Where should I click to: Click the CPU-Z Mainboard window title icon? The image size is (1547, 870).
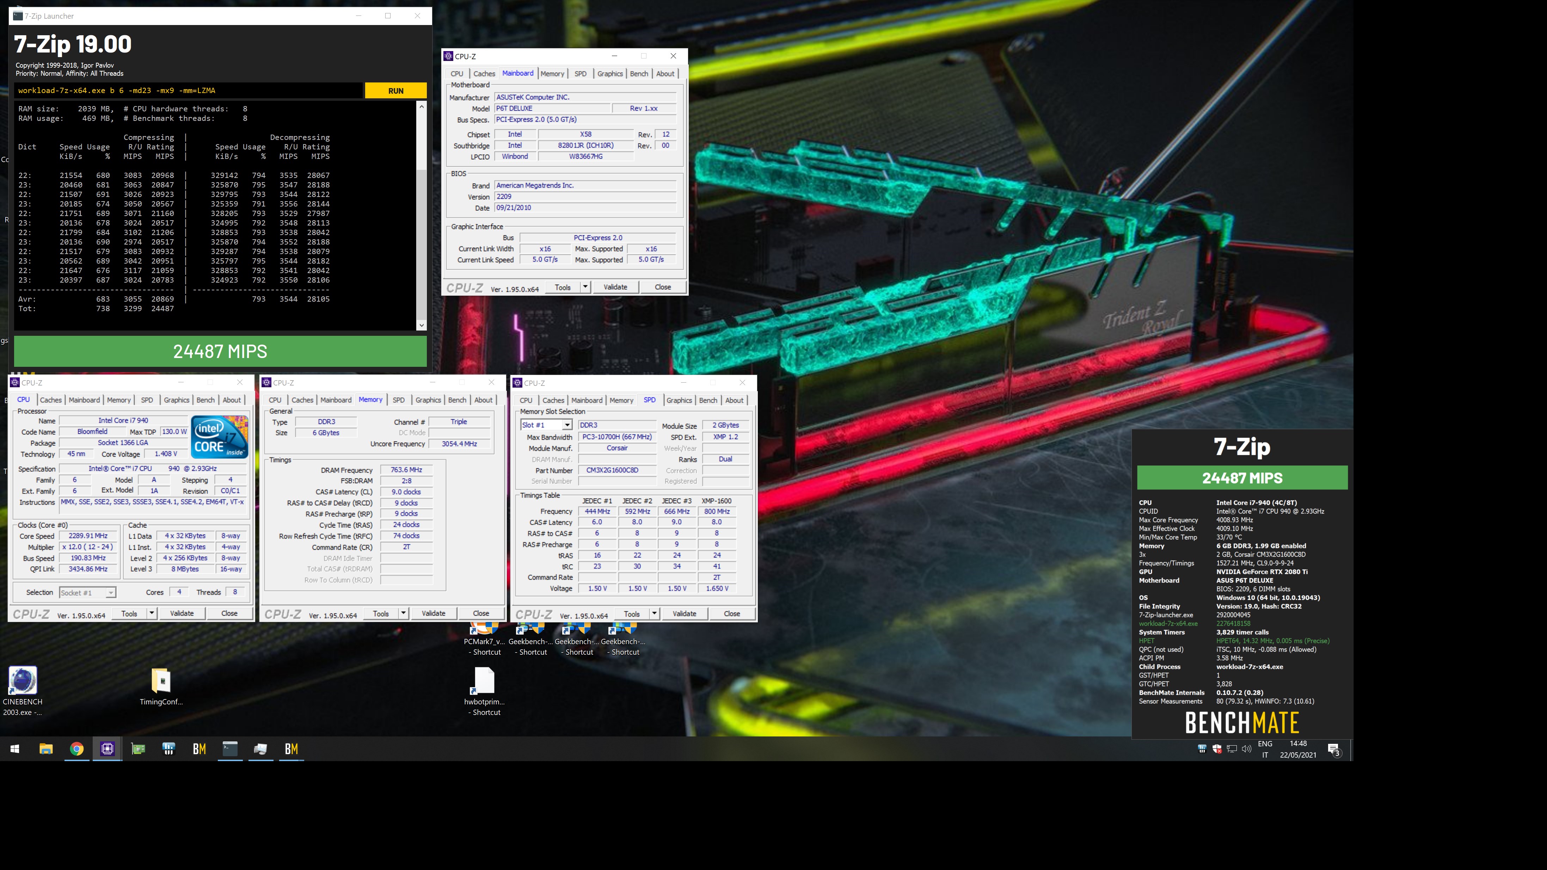click(448, 56)
